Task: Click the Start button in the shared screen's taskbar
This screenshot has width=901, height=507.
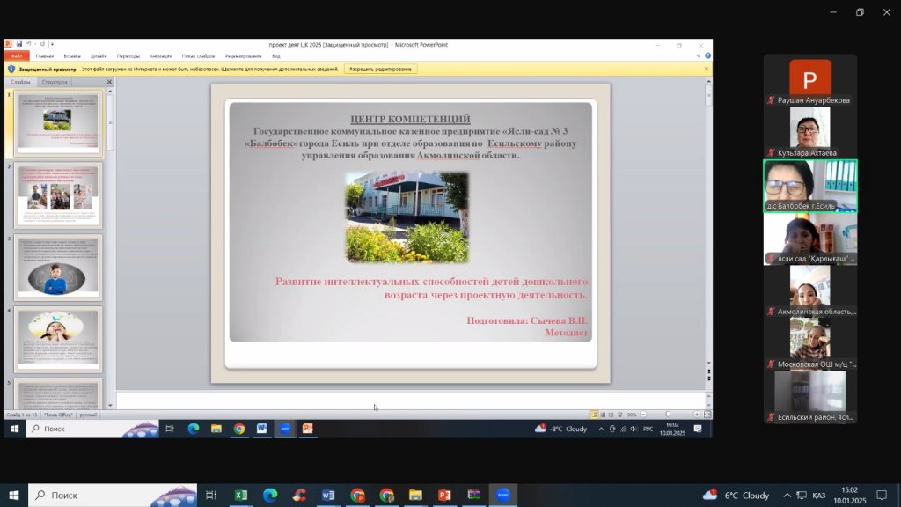Action: coord(15,429)
